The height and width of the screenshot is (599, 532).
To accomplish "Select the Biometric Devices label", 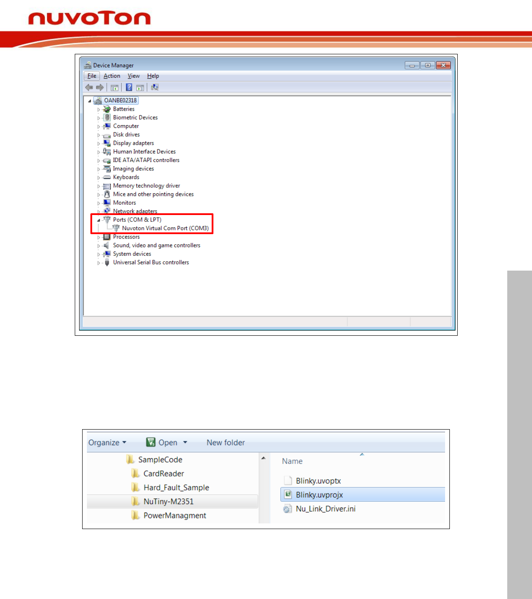I will (x=135, y=117).
